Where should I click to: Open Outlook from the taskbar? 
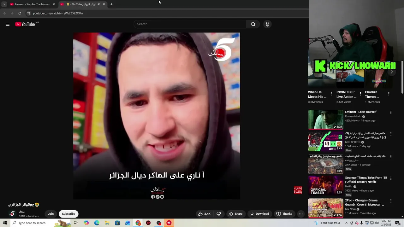[x=128, y=223]
